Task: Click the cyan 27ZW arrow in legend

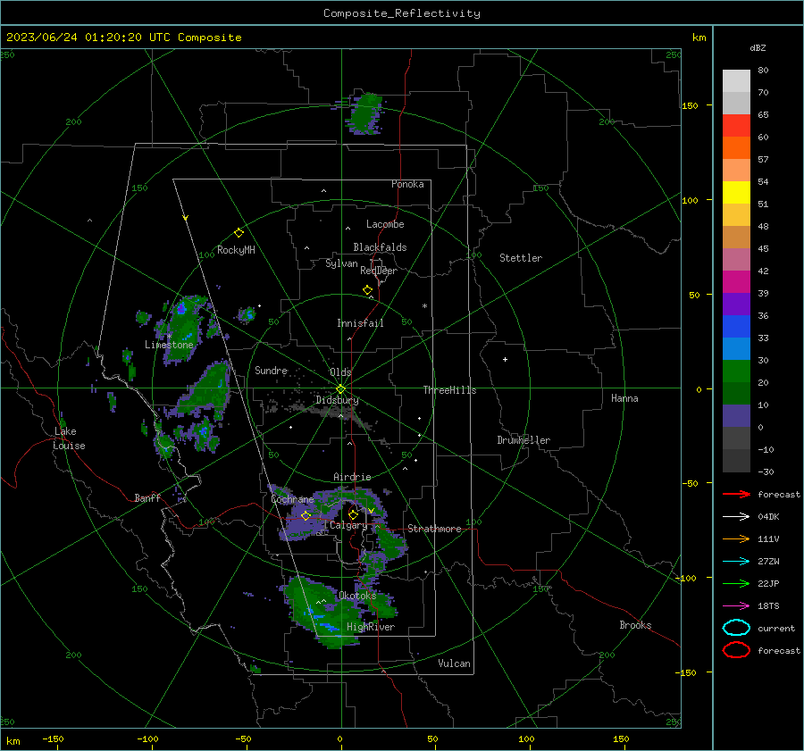Action: coord(736,562)
